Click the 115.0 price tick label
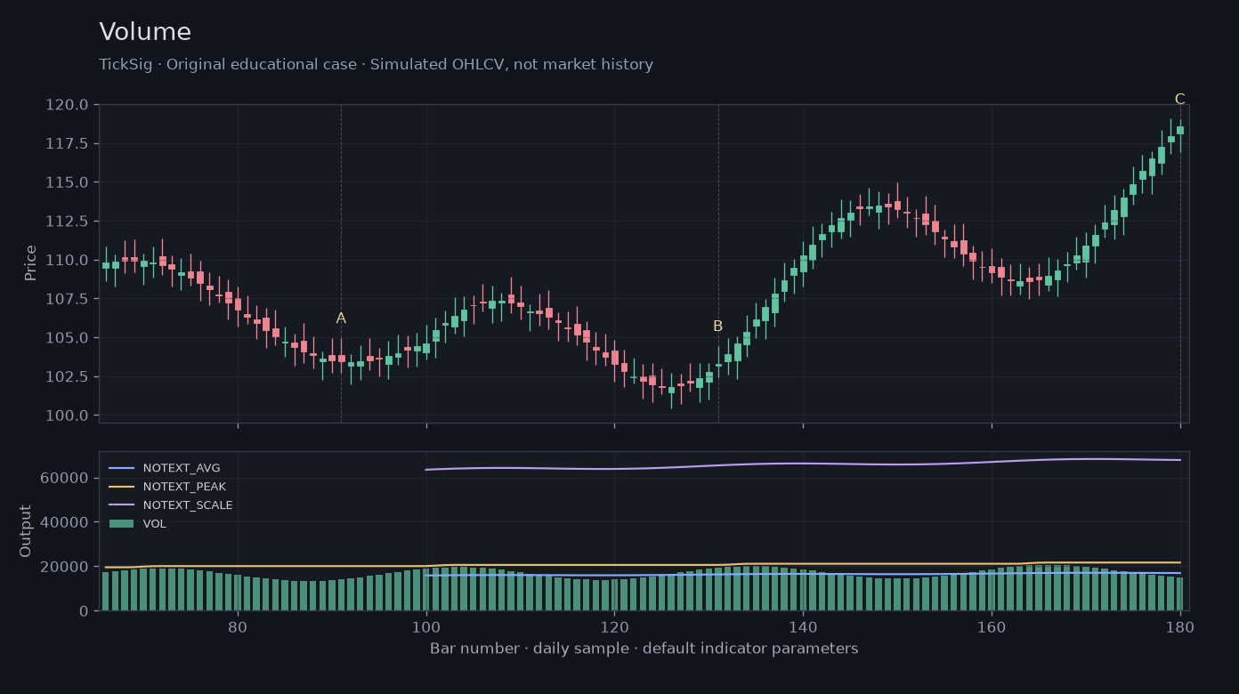The height and width of the screenshot is (694, 1239). click(x=67, y=182)
